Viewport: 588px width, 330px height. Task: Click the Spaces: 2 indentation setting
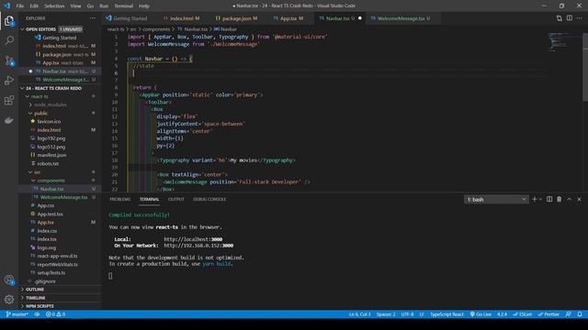pyautogui.click(x=386, y=314)
